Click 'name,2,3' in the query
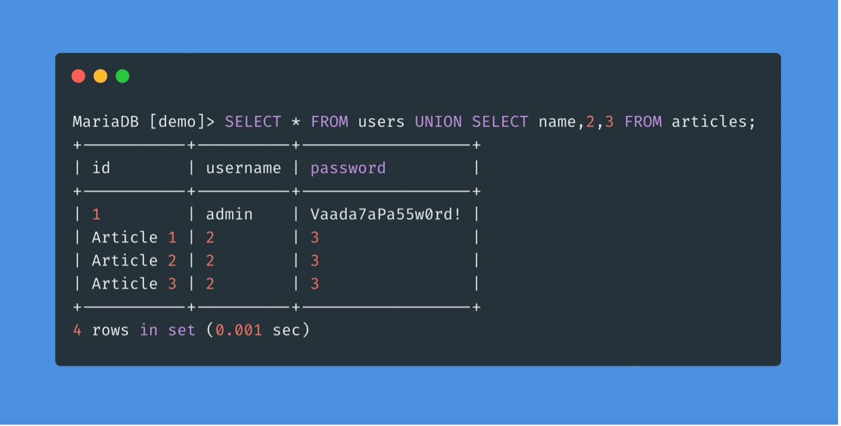The height and width of the screenshot is (426, 841). [576, 122]
